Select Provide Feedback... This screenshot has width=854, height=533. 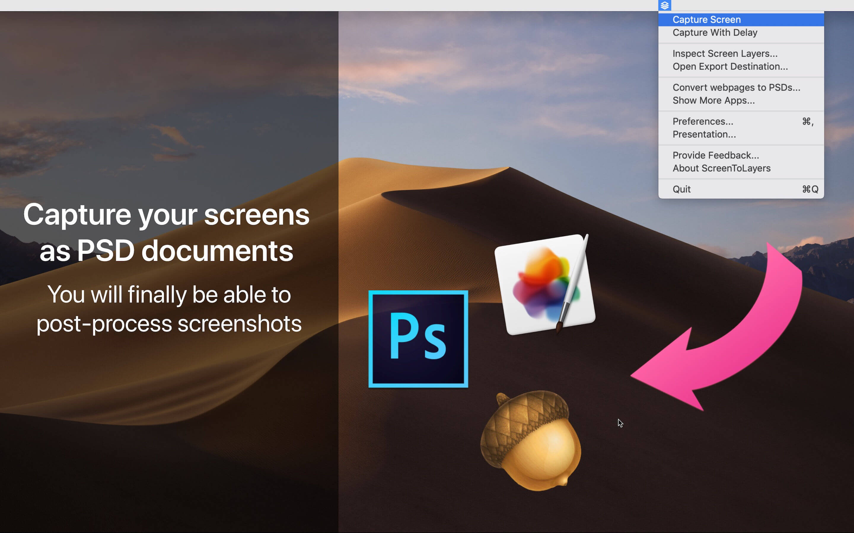741,155
